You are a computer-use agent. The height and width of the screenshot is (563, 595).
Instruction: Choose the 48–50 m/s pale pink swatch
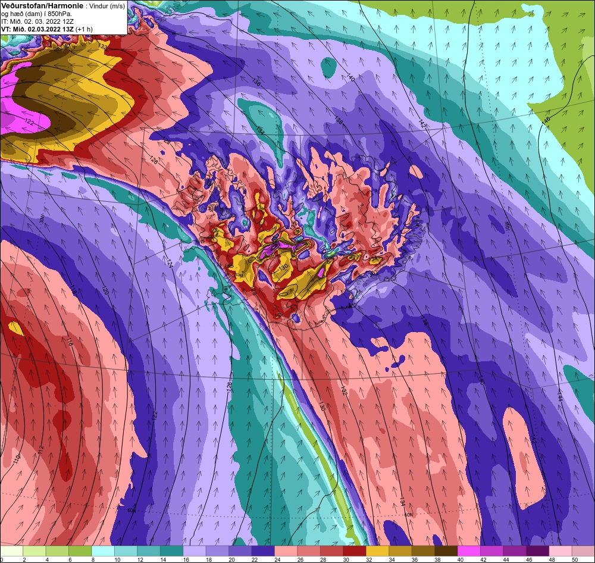(x=560, y=551)
